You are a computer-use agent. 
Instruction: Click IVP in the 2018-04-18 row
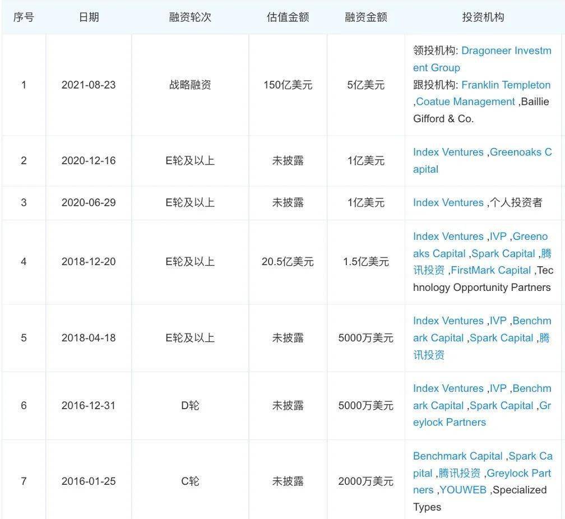pyautogui.click(x=498, y=321)
